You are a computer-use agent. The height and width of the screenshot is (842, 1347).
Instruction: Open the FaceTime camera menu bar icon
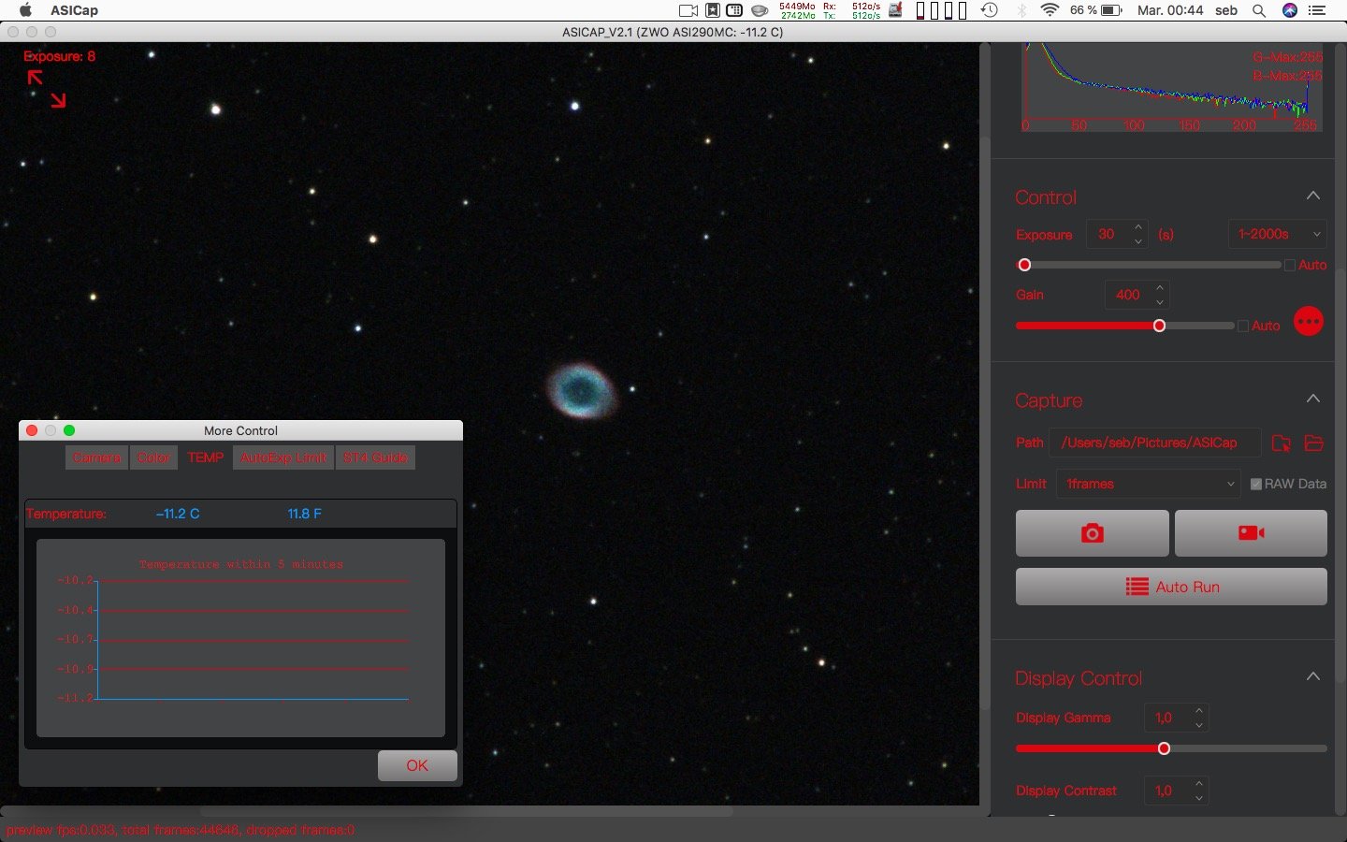(x=688, y=10)
